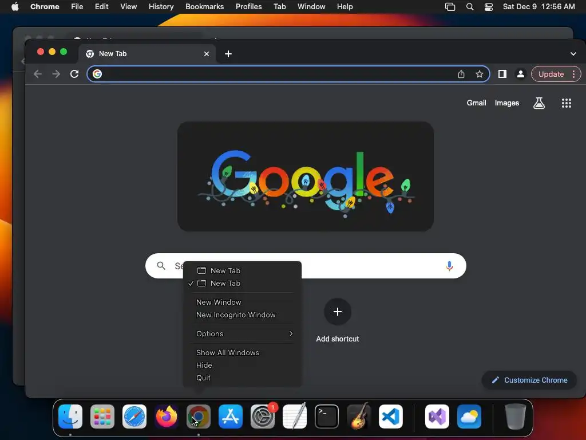This screenshot has width=586, height=440.
Task: Click the magnifier icon in the search box
Action: (161, 266)
